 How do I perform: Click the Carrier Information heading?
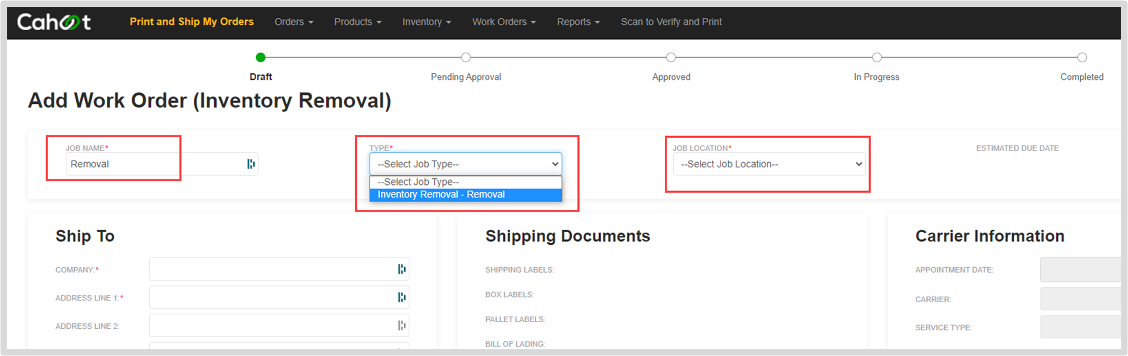tap(989, 236)
